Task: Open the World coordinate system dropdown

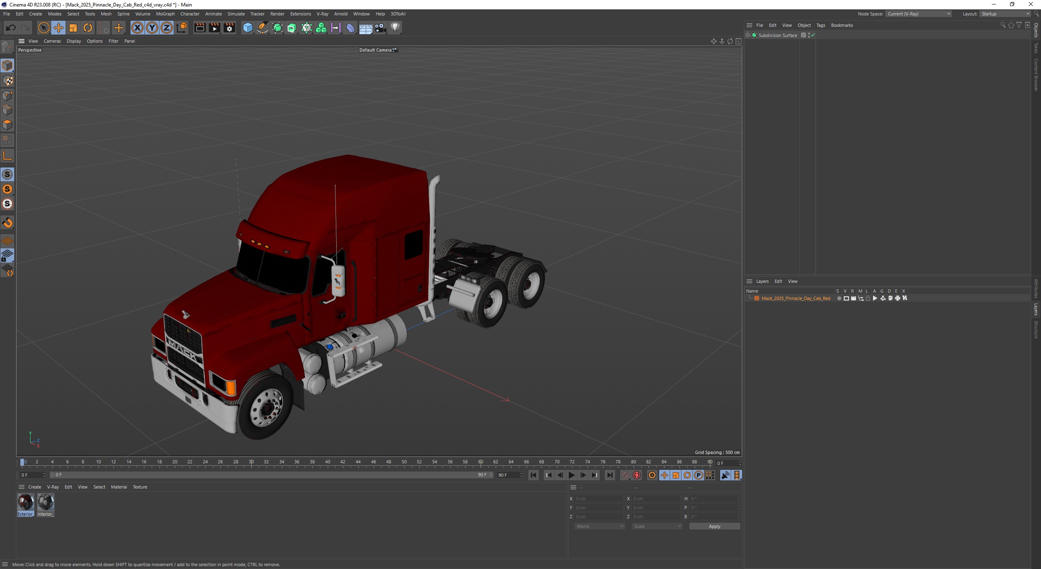Action: pyautogui.click(x=599, y=526)
